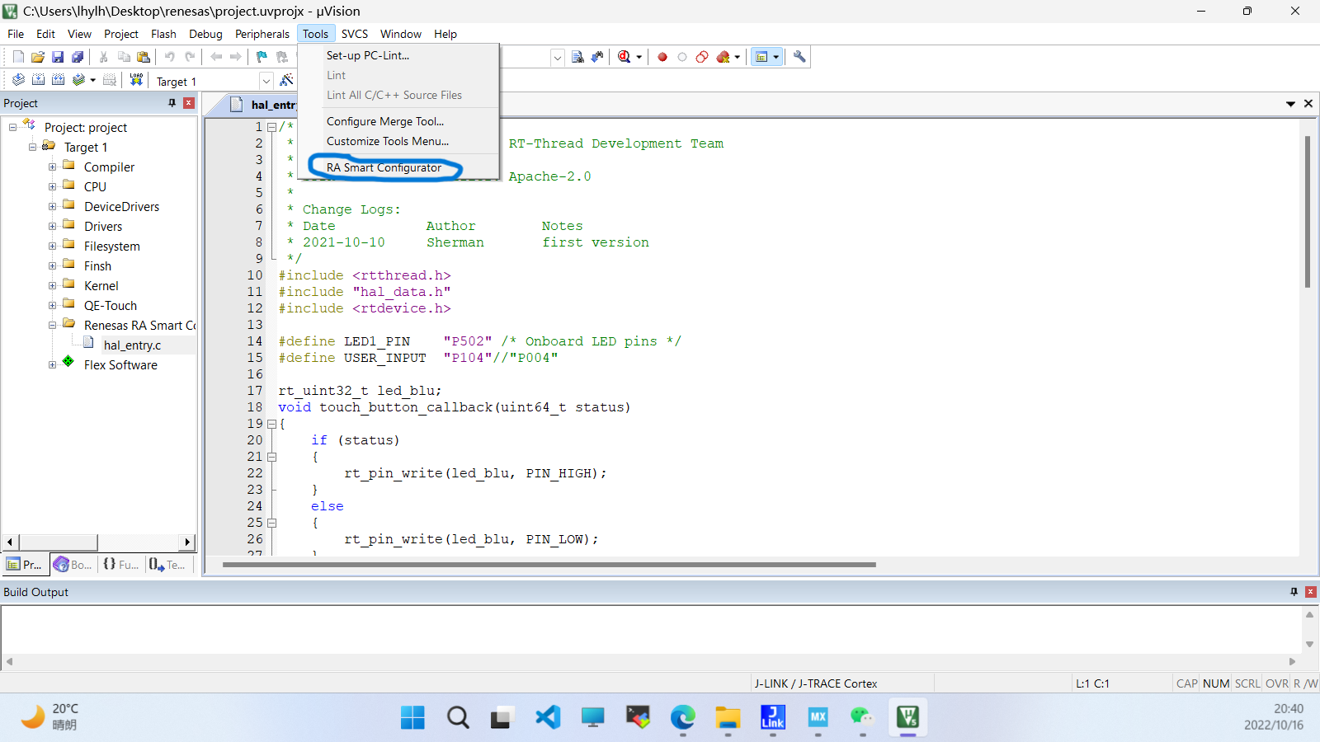Switch to Books tab at panel bottom
The height and width of the screenshot is (742, 1320).
pos(73,565)
